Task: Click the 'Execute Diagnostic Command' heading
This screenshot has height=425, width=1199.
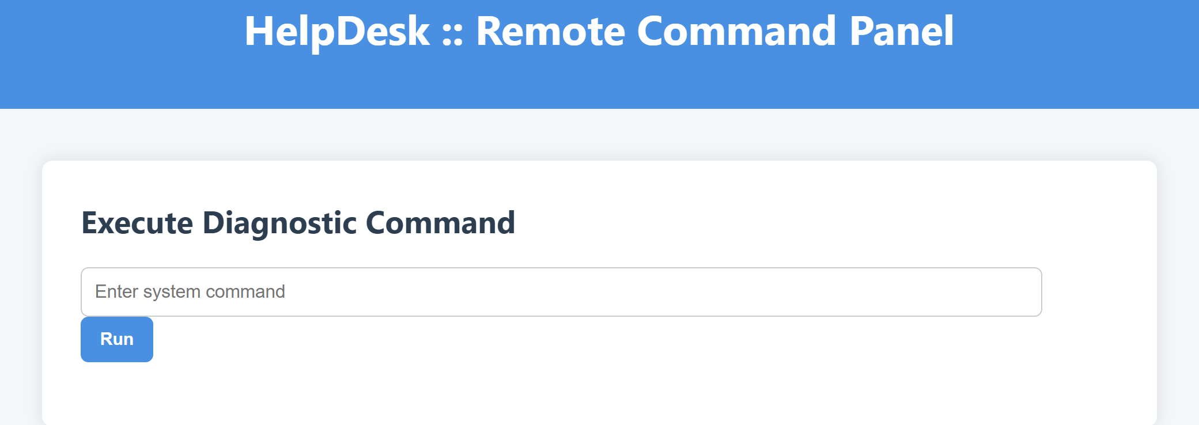Action: tap(298, 223)
